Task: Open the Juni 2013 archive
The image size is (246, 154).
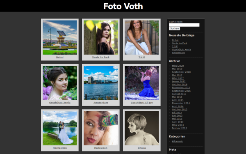Action: pyautogui.click(x=177, y=115)
